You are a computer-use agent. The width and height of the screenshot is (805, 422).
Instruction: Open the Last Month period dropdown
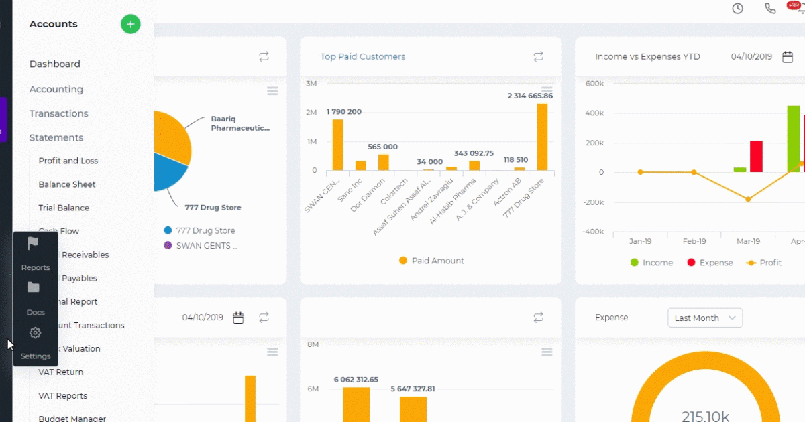pos(705,318)
